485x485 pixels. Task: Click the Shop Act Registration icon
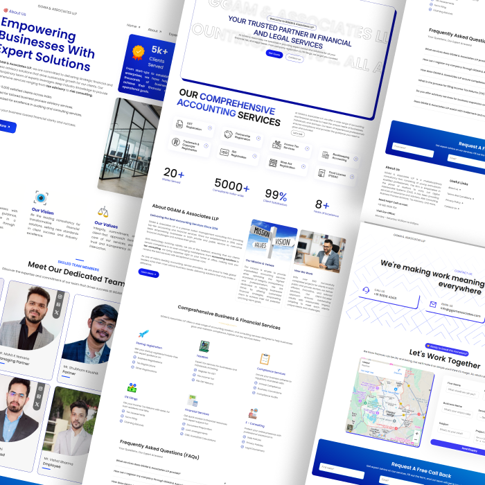(273, 163)
